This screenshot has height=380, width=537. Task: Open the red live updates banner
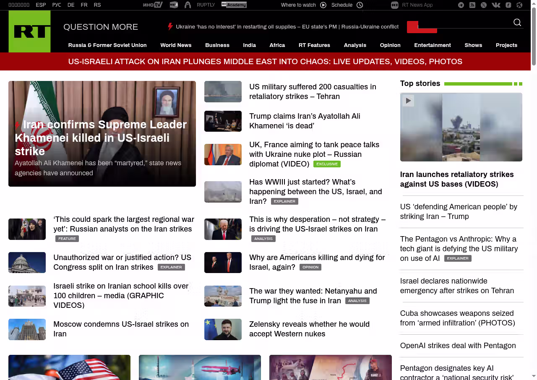[x=265, y=62]
